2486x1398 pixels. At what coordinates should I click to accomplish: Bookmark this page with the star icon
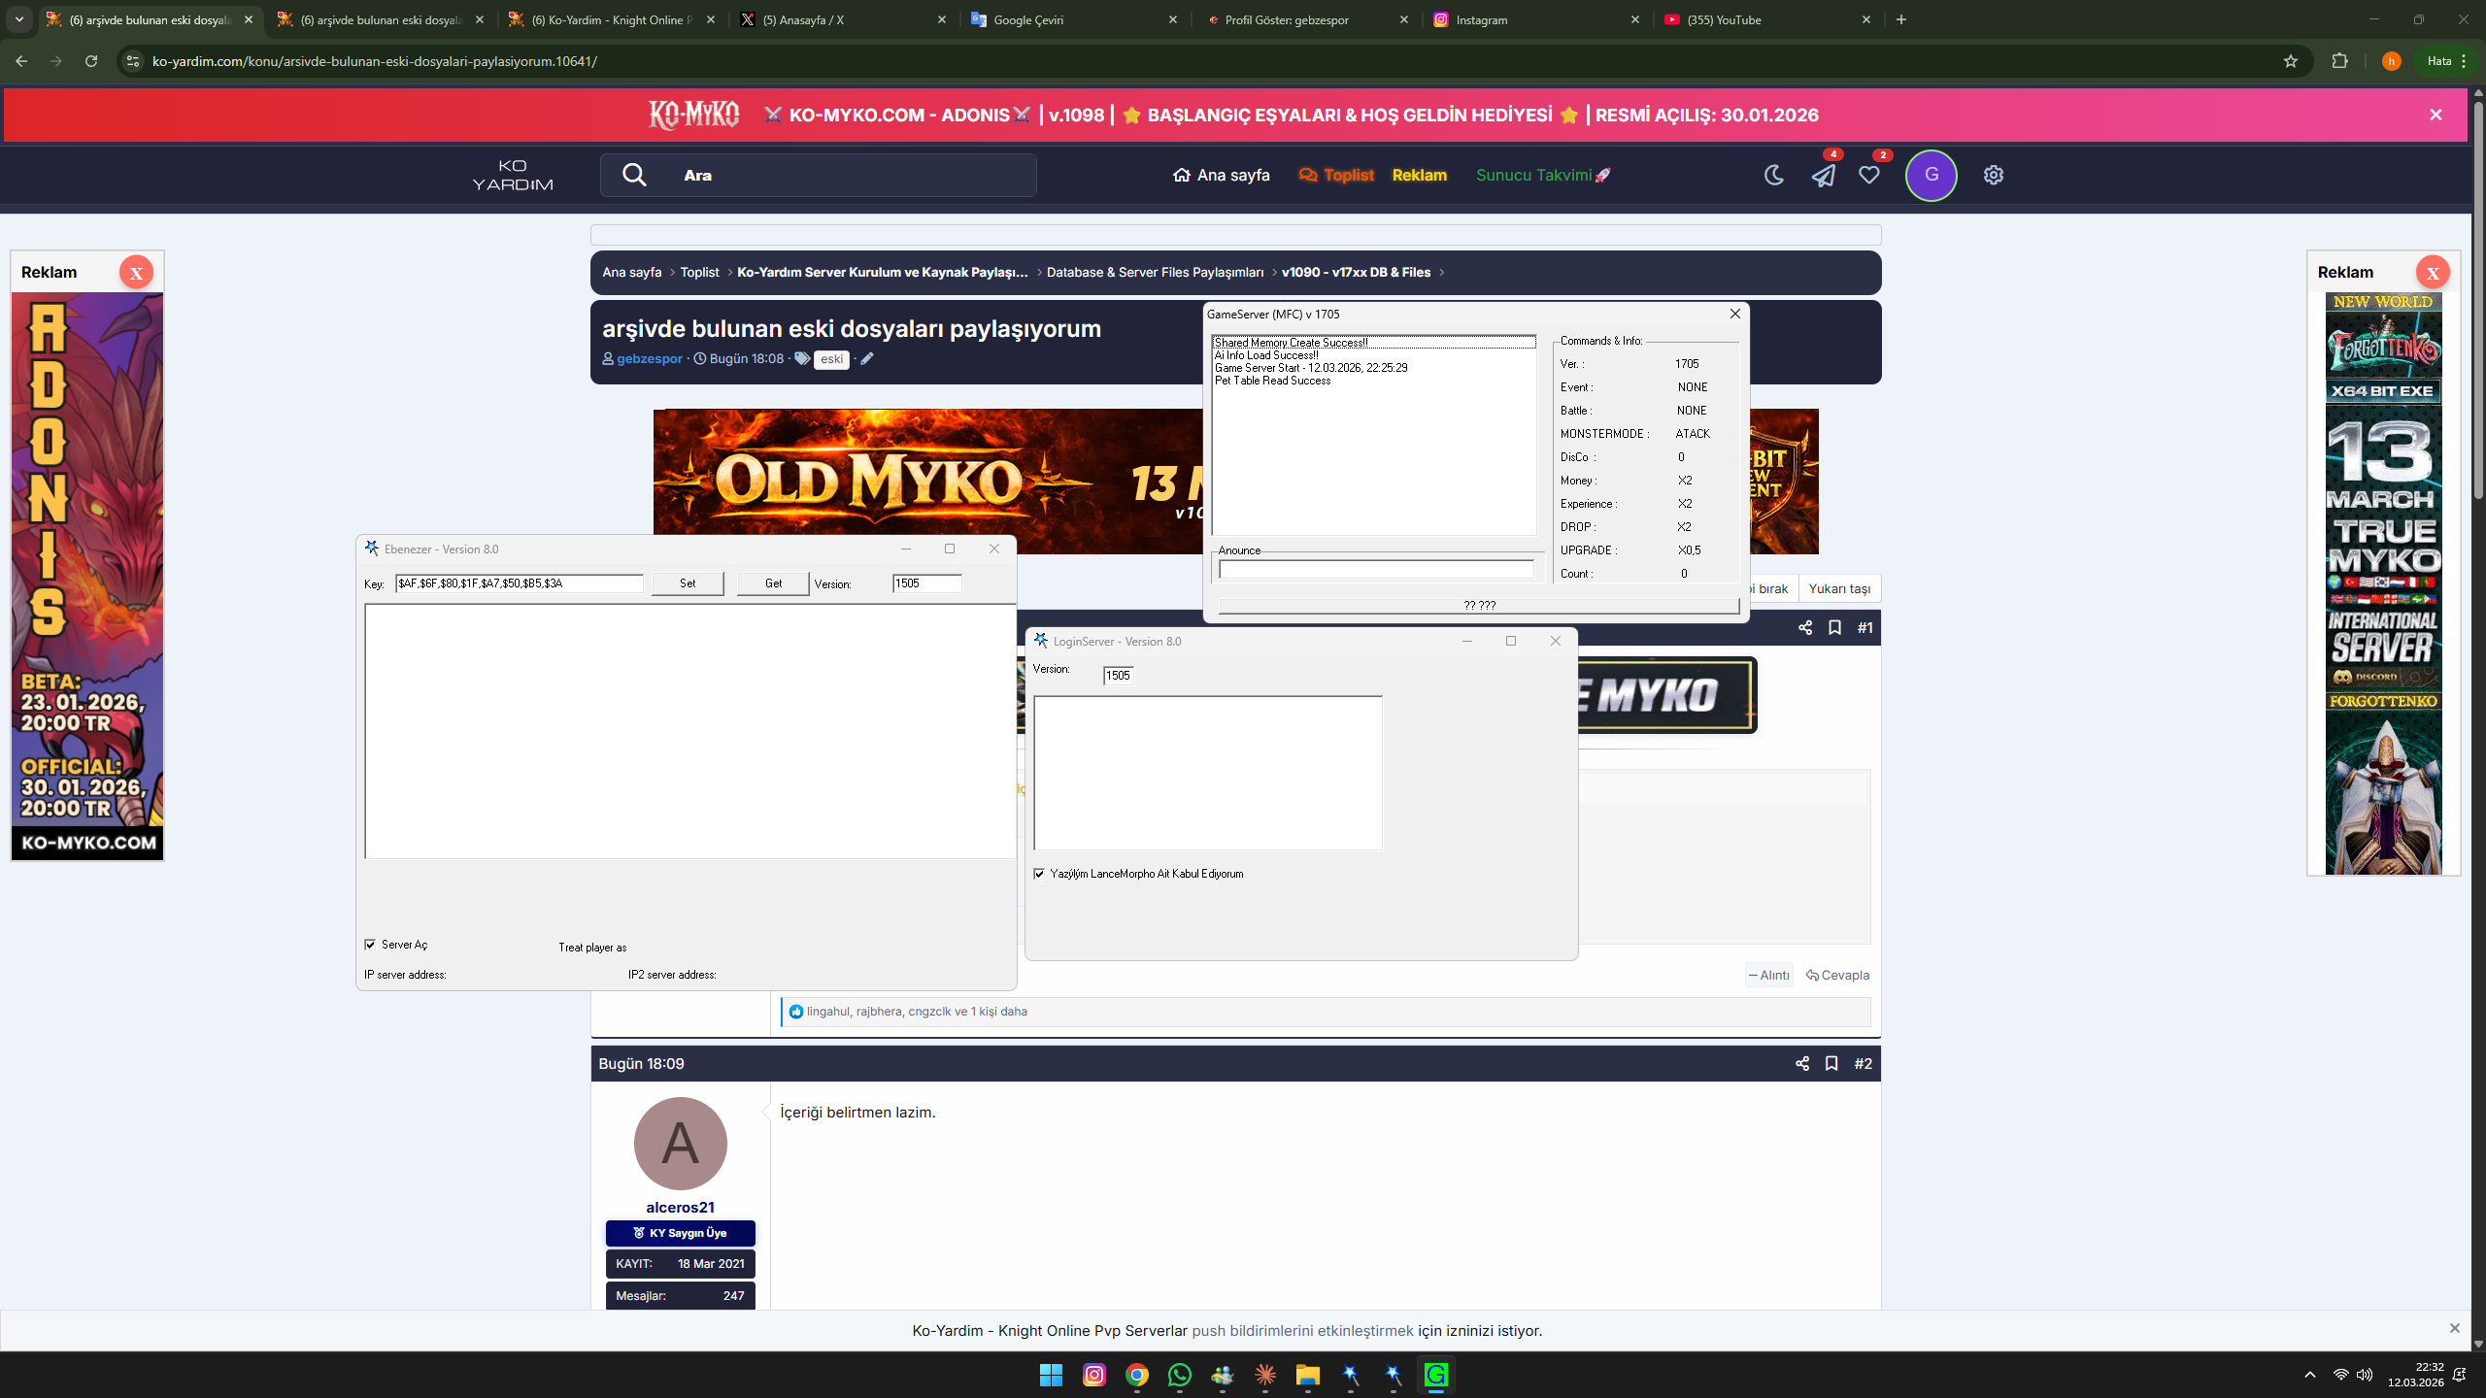click(2291, 61)
